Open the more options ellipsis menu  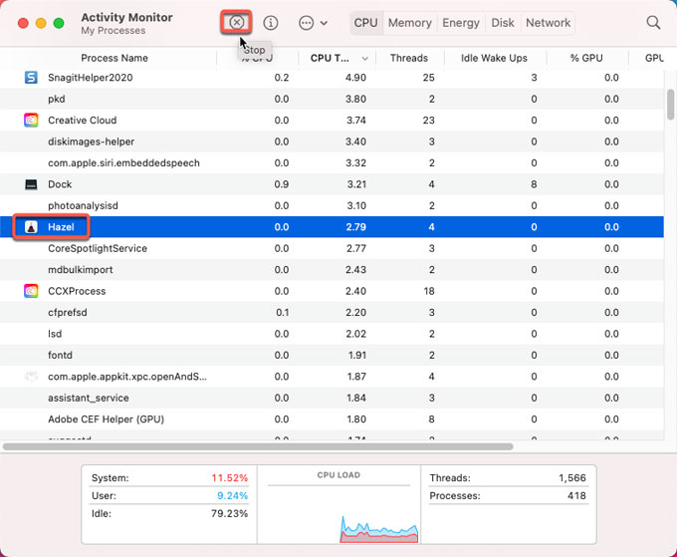pyautogui.click(x=306, y=23)
